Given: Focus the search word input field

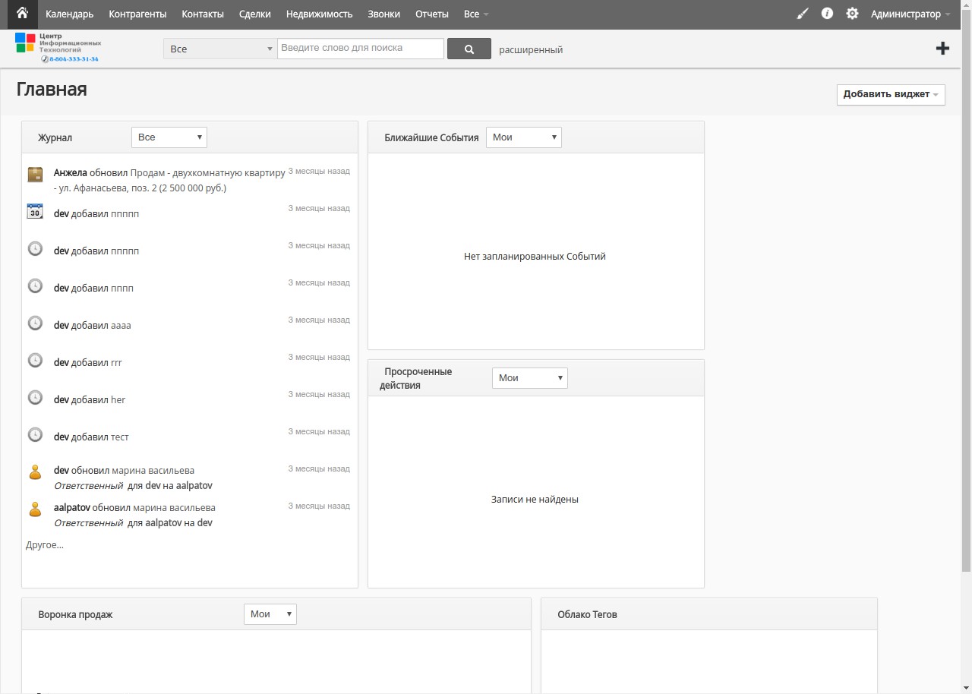Looking at the screenshot, I should tap(361, 49).
